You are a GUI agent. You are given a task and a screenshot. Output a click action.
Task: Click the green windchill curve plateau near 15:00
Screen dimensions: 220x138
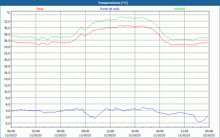tap(135, 18)
